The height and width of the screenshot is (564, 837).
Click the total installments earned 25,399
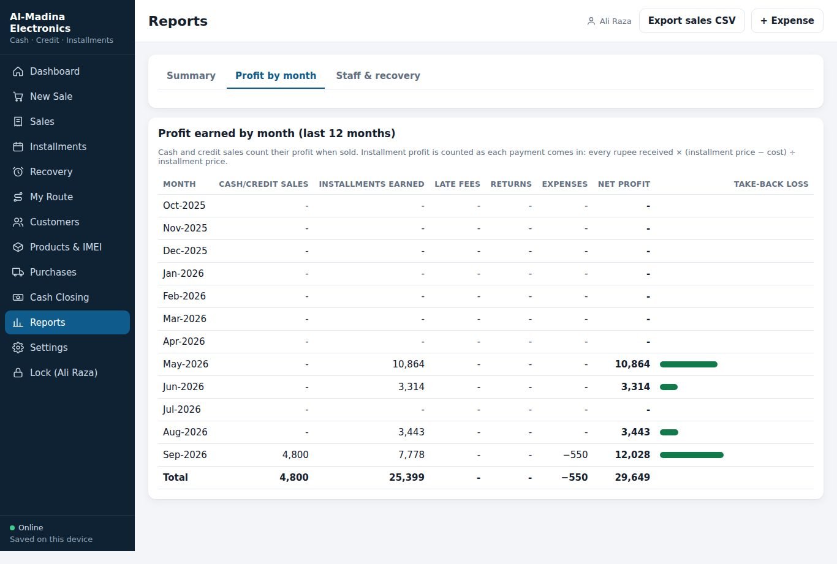(407, 478)
